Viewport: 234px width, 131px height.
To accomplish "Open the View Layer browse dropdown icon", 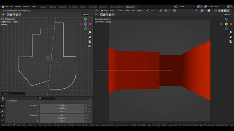I will (x=206, y=7).
